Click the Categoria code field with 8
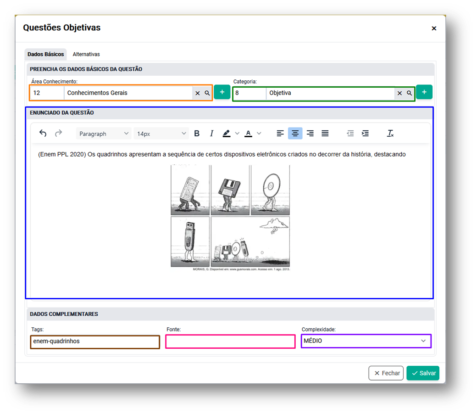476x414 pixels. 249,93
